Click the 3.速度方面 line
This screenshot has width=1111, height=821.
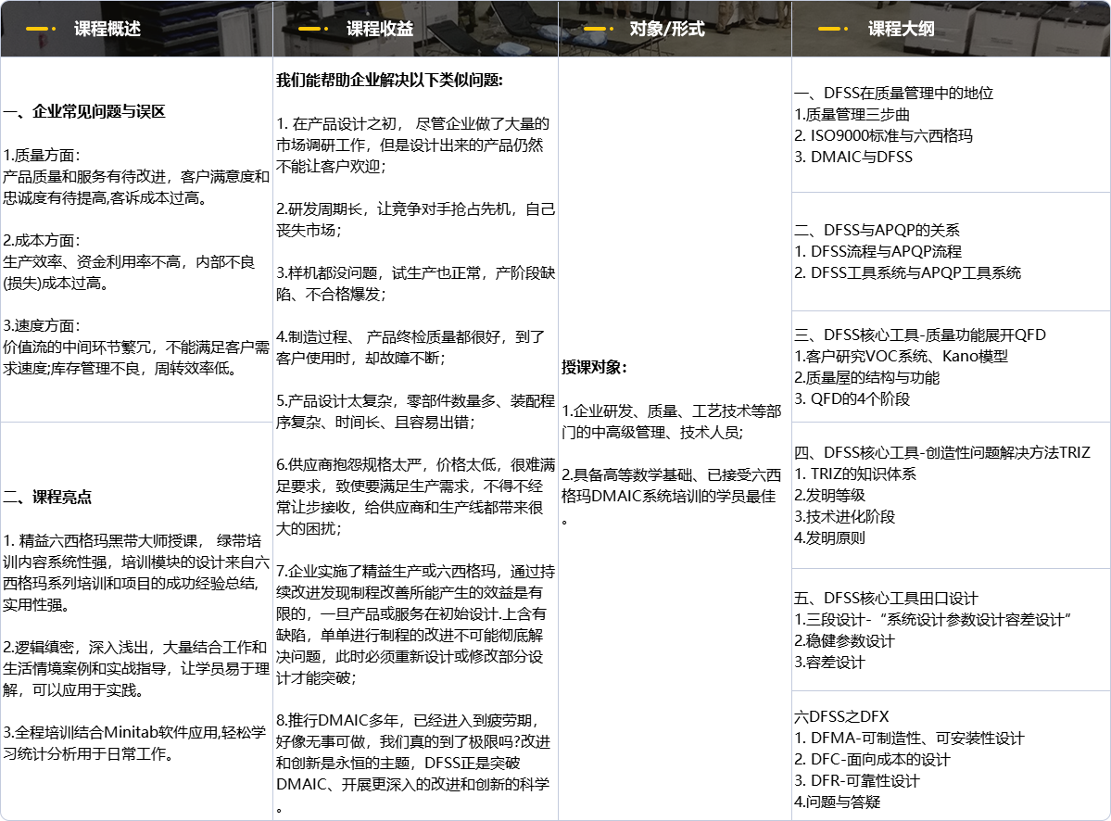click(x=42, y=325)
